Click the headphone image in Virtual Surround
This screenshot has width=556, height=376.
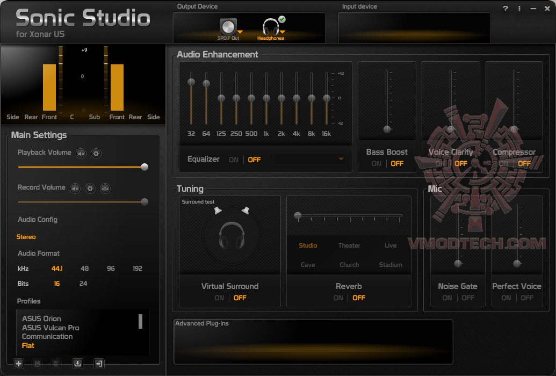pos(232,235)
